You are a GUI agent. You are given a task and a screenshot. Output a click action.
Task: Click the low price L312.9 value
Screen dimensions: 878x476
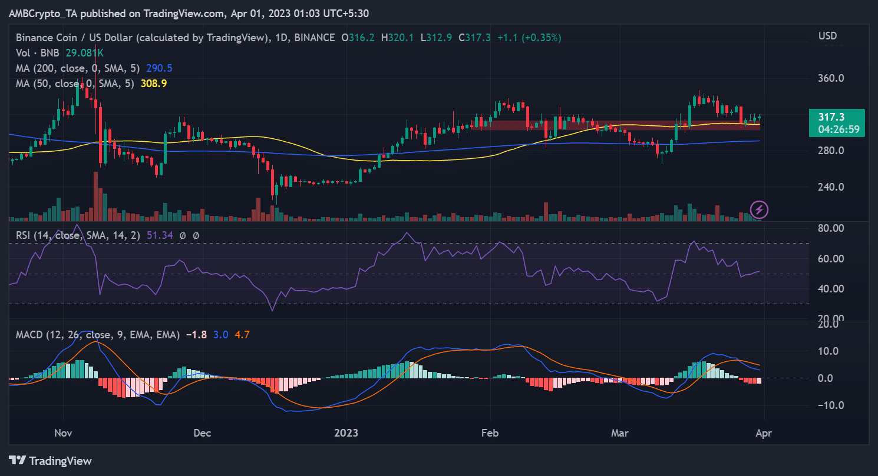click(x=436, y=37)
